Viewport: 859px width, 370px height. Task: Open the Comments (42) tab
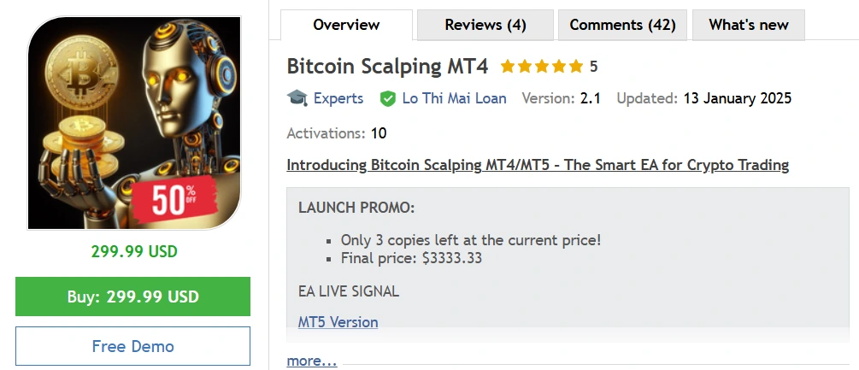622,25
